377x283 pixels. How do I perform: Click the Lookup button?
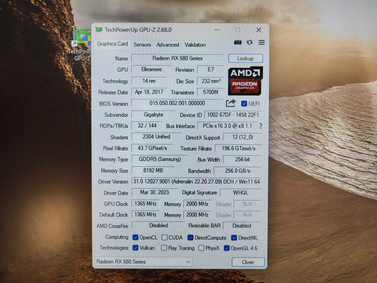246,59
